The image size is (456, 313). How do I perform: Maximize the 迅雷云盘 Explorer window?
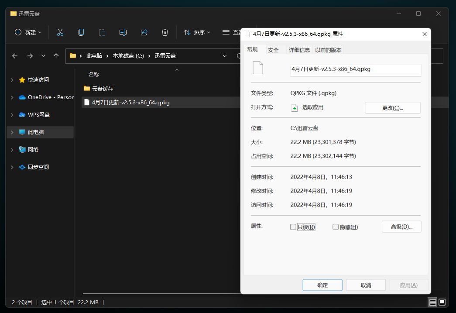point(418,14)
